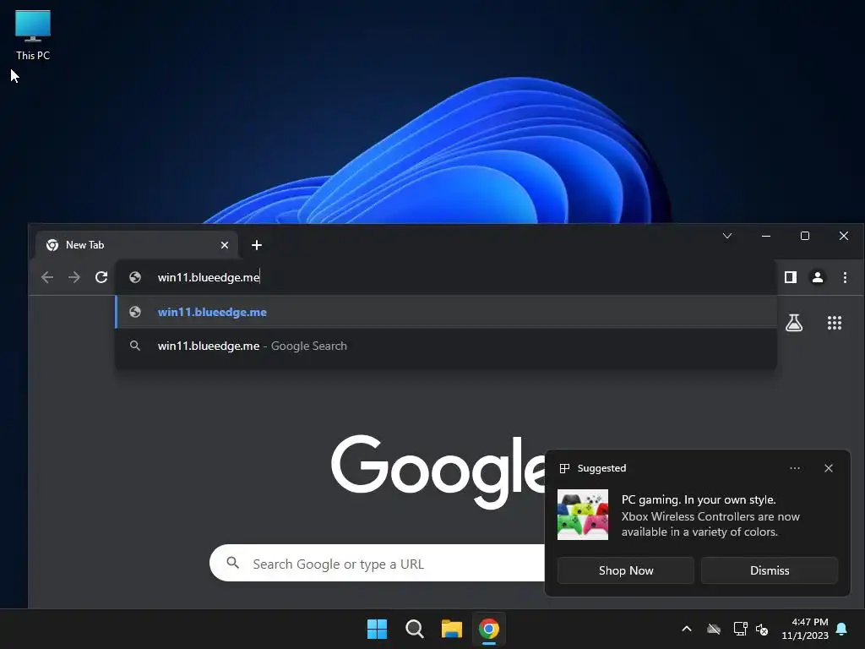Viewport: 865px width, 649px height.
Task: Minimize the Chrome window
Action: point(766,237)
